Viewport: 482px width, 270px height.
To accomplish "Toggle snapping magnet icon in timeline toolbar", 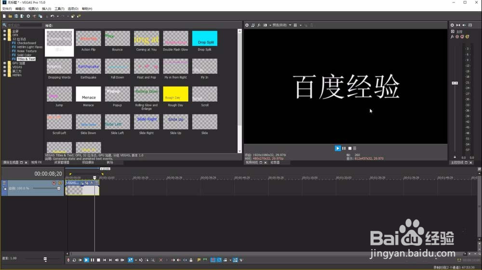I will 213,260.
